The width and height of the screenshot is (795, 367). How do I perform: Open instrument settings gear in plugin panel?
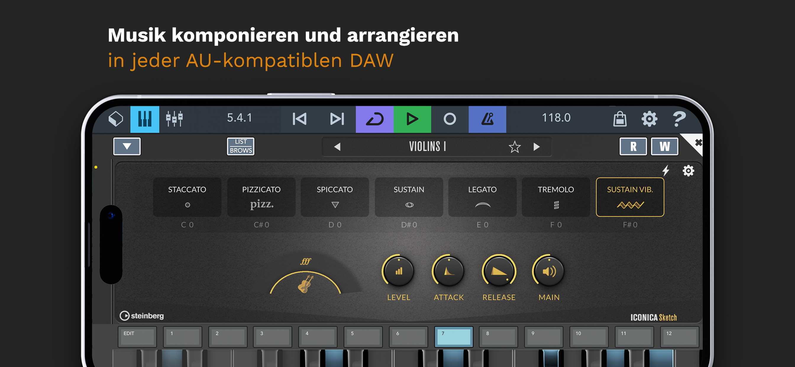click(688, 170)
